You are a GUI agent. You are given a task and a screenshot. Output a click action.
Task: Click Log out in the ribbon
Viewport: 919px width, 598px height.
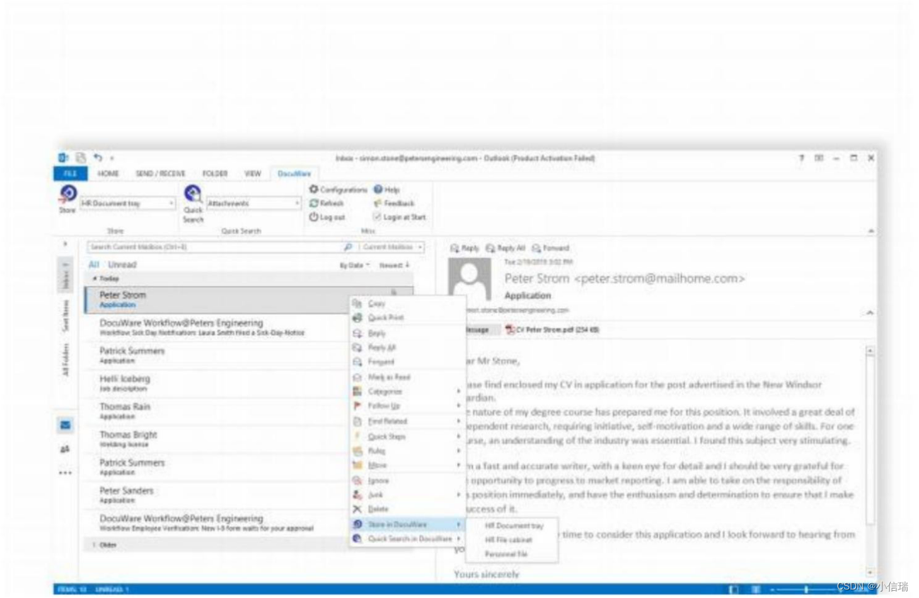[x=328, y=218]
